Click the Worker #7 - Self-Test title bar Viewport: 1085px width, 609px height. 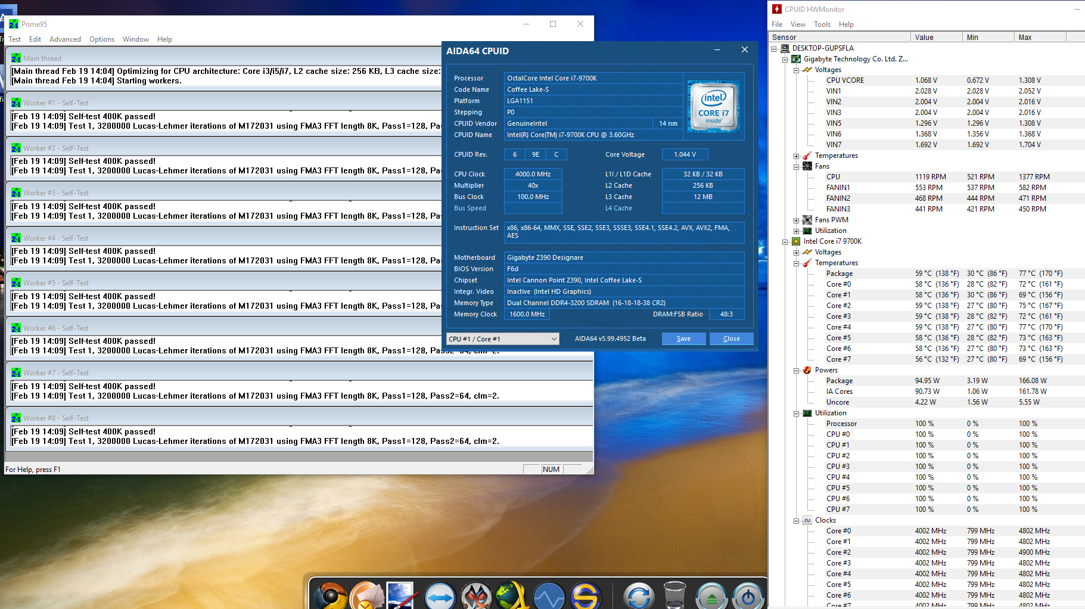click(300, 372)
